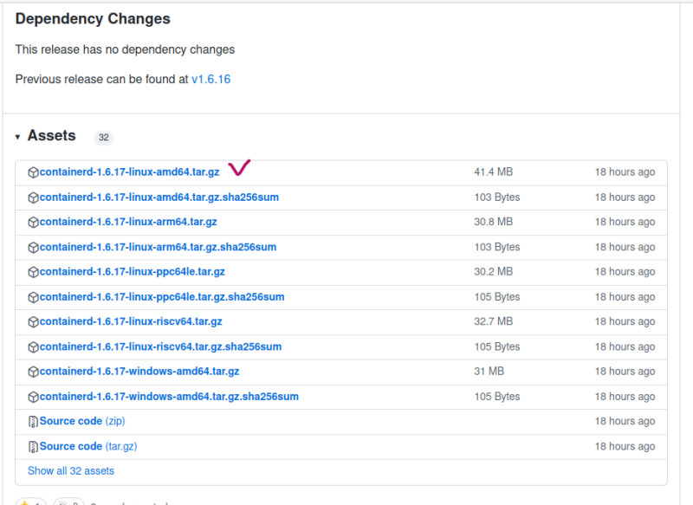The width and height of the screenshot is (693, 505).
Task: Click the Assets section heading
Action: [x=52, y=136]
